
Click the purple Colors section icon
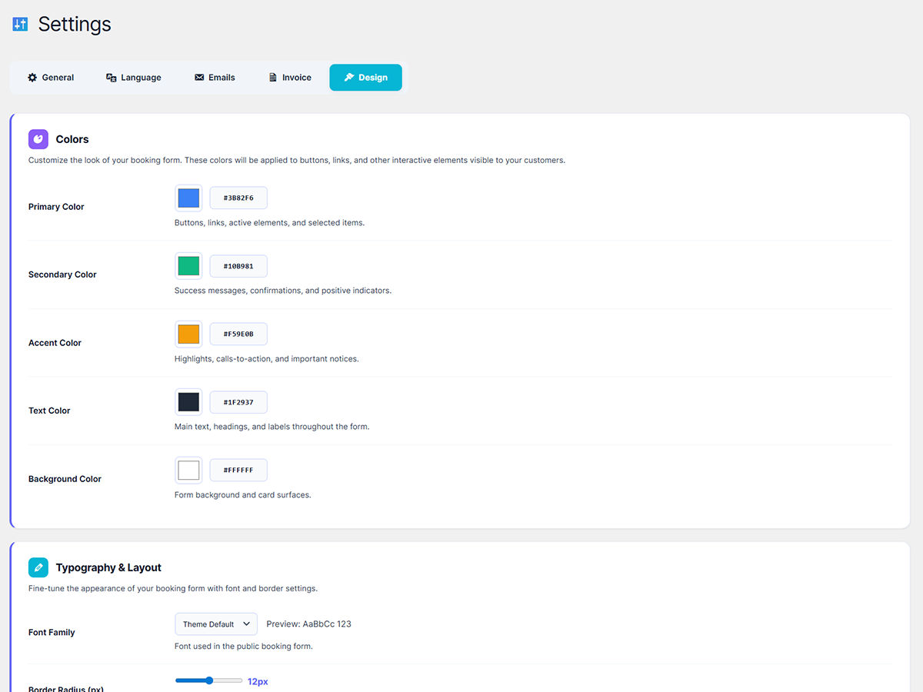pyautogui.click(x=38, y=139)
